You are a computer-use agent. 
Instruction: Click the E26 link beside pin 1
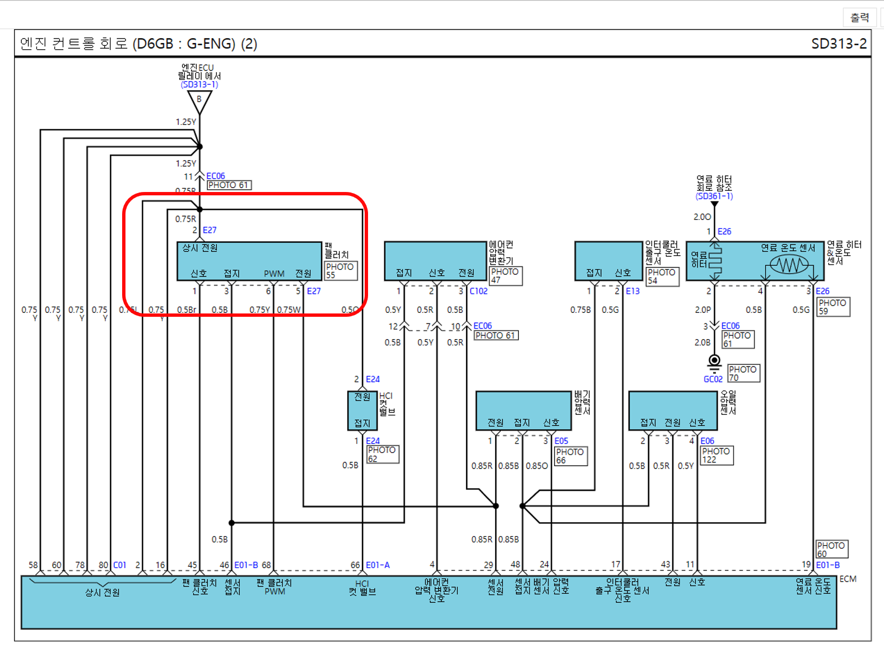click(x=724, y=231)
